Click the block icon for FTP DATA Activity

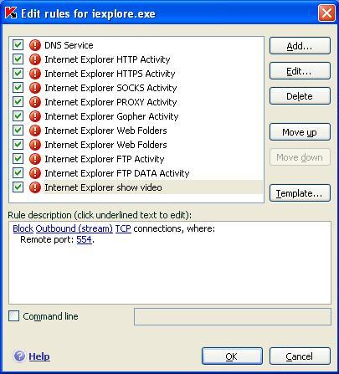point(35,173)
